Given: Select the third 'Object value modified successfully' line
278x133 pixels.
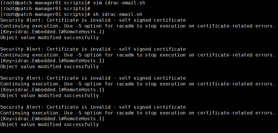Looking at the screenshot, I should click(x=50, y=96).
